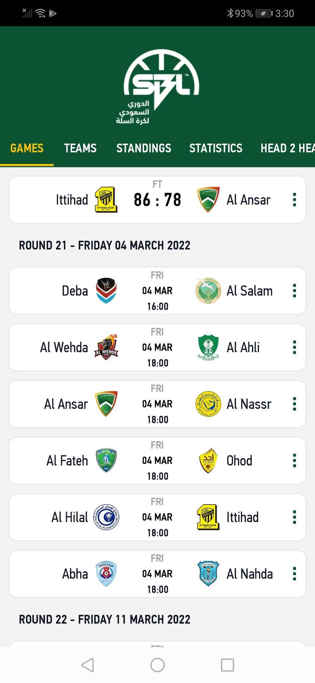The image size is (315, 683).
Task: Tap the Ohod team badge
Action: [208, 461]
